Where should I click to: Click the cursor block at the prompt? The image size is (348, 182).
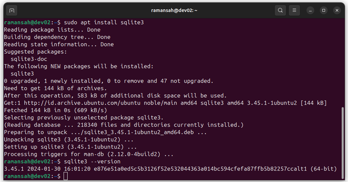(x=66, y=176)
